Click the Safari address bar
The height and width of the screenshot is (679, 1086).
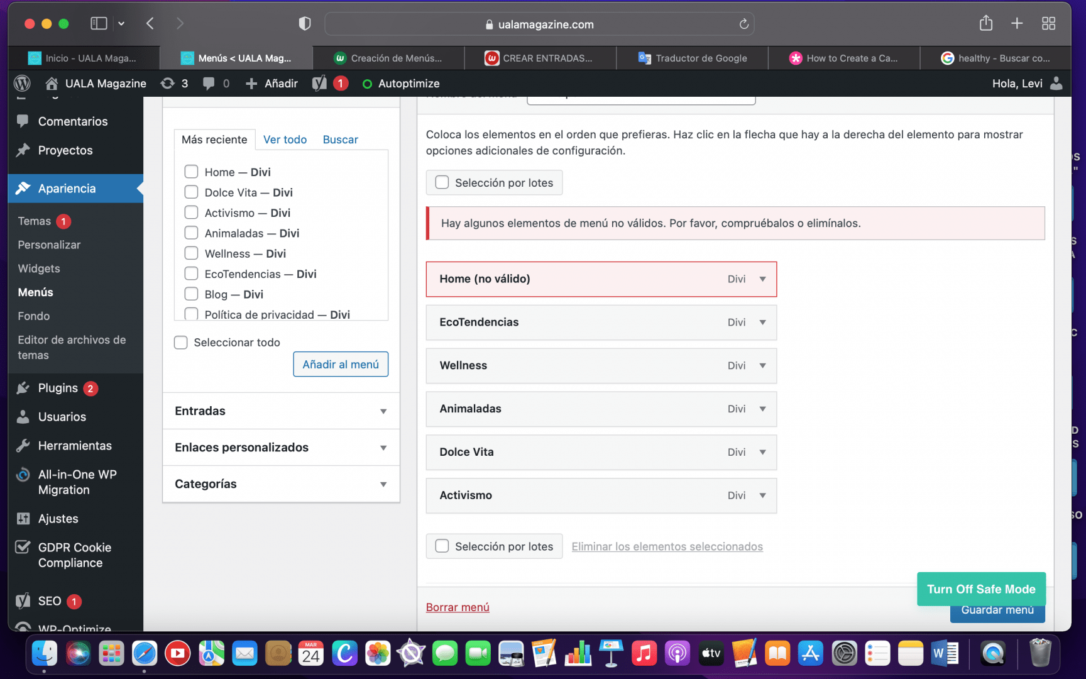point(539,24)
